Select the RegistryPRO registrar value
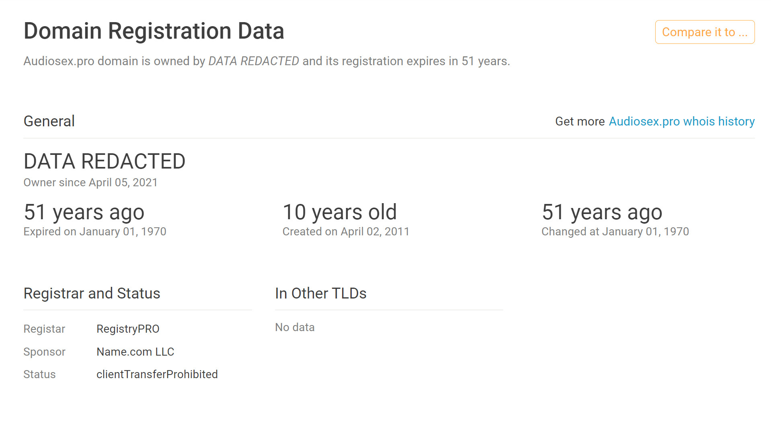 pos(128,329)
